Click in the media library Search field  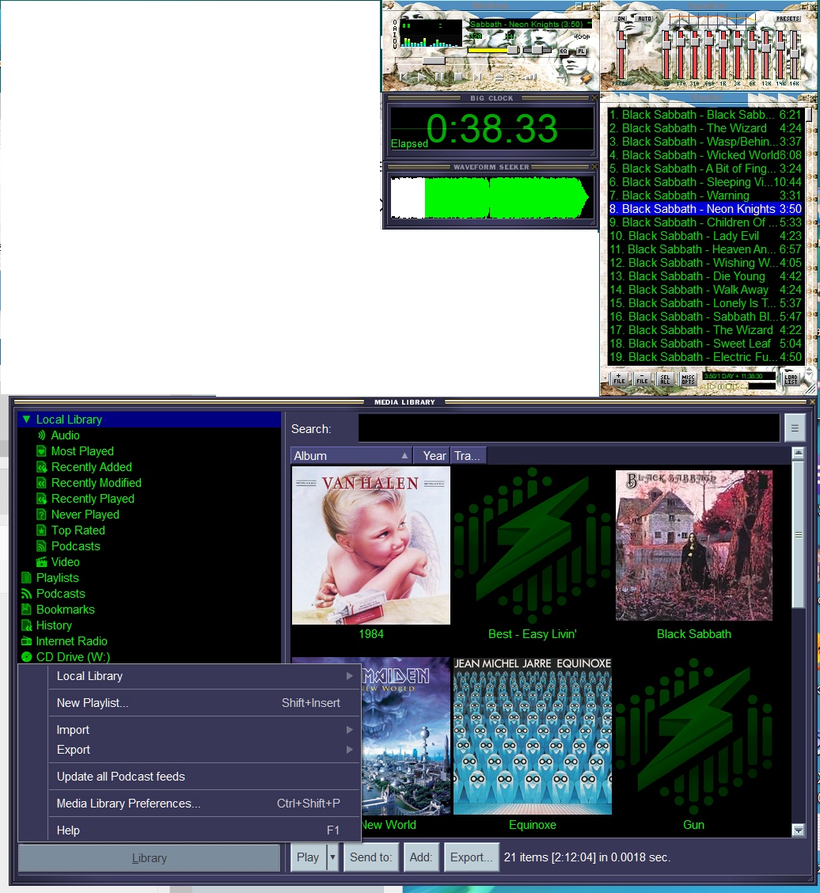pos(569,428)
